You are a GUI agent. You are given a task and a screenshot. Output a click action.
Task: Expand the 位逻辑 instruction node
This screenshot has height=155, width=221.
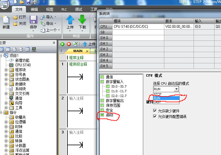(x=6, y=122)
